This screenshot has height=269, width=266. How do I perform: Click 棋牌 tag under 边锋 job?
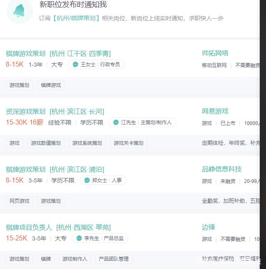(x=46, y=259)
